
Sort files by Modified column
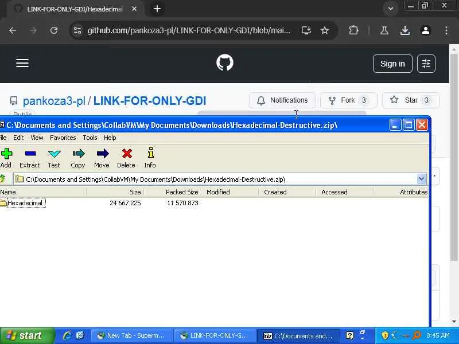230,192
